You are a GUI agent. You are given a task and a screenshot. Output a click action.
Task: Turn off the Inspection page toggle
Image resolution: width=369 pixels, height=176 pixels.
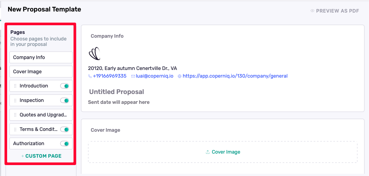click(65, 101)
